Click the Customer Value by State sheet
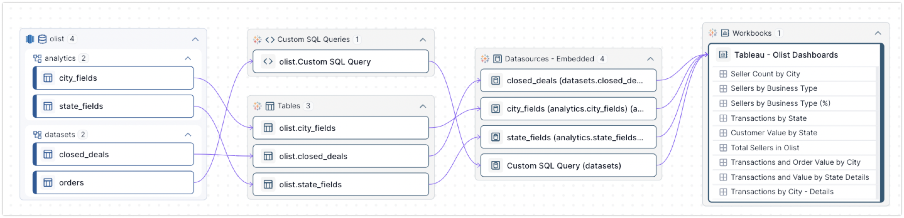 (x=773, y=132)
